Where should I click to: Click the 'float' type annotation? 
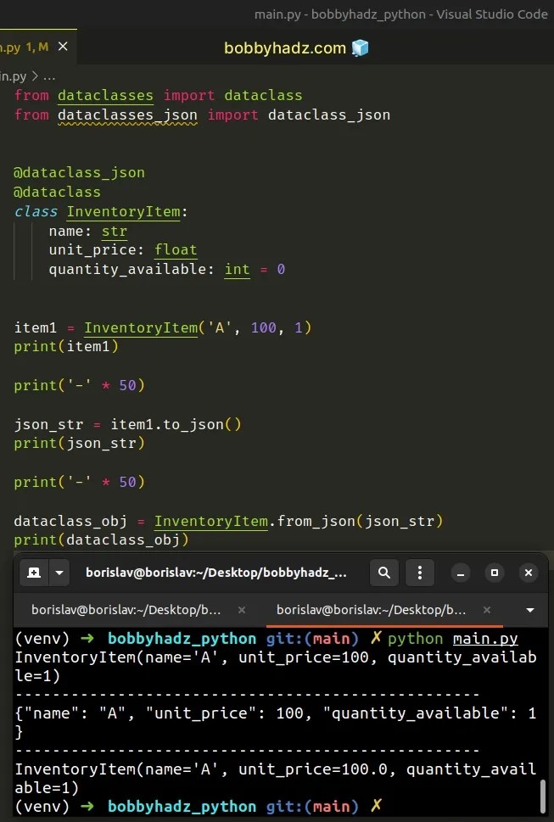click(176, 250)
